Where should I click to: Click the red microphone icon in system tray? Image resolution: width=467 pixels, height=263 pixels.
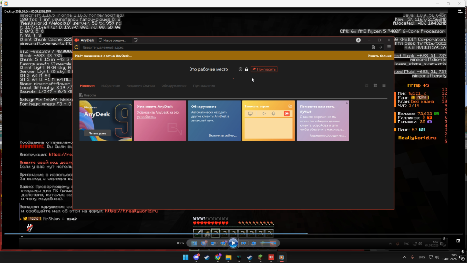[x=412, y=257]
